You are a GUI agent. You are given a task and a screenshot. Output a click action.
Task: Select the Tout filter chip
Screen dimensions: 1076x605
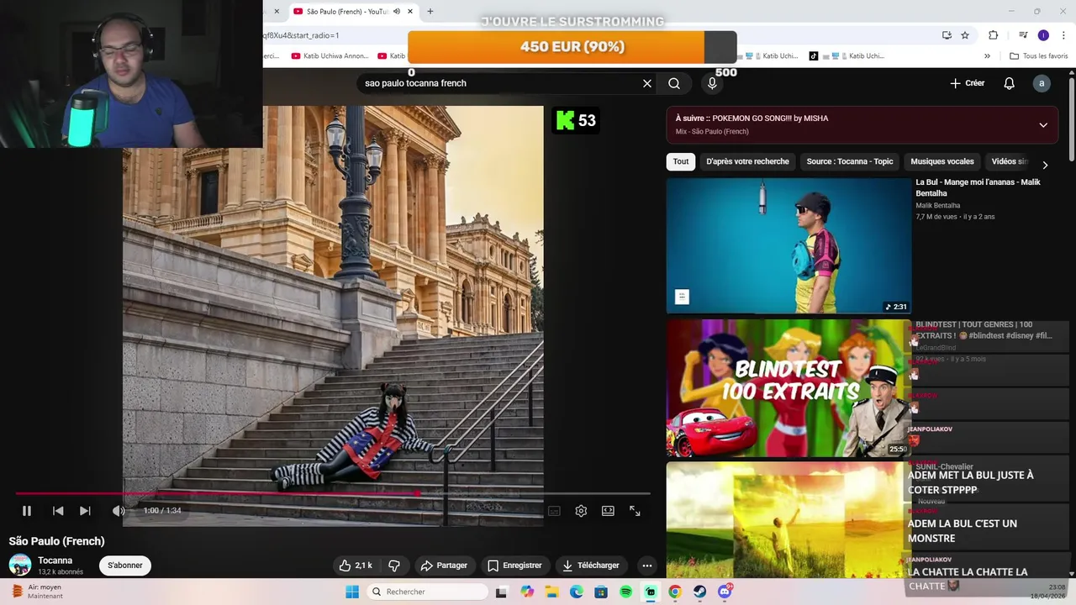(x=681, y=161)
